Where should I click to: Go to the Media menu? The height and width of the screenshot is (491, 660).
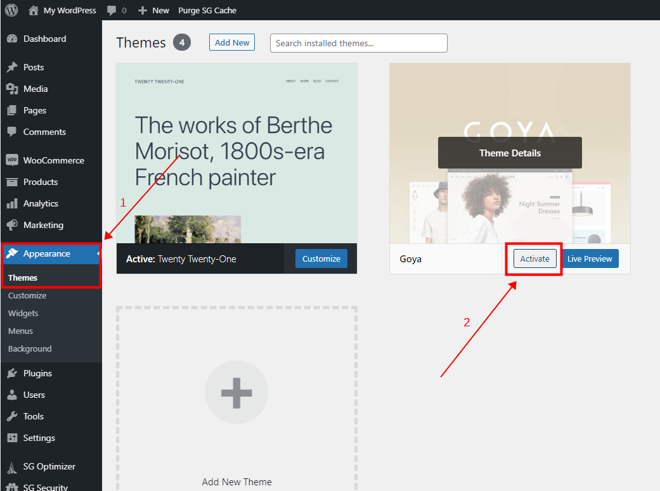(x=36, y=89)
